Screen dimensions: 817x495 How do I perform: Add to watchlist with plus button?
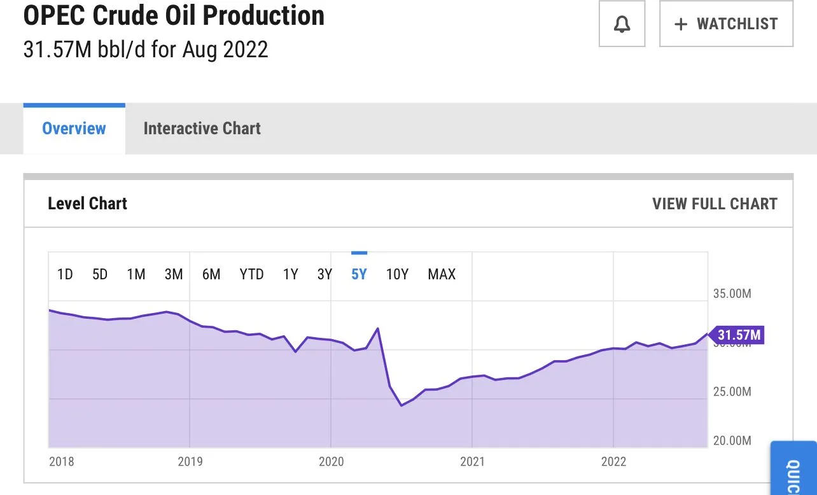point(726,24)
